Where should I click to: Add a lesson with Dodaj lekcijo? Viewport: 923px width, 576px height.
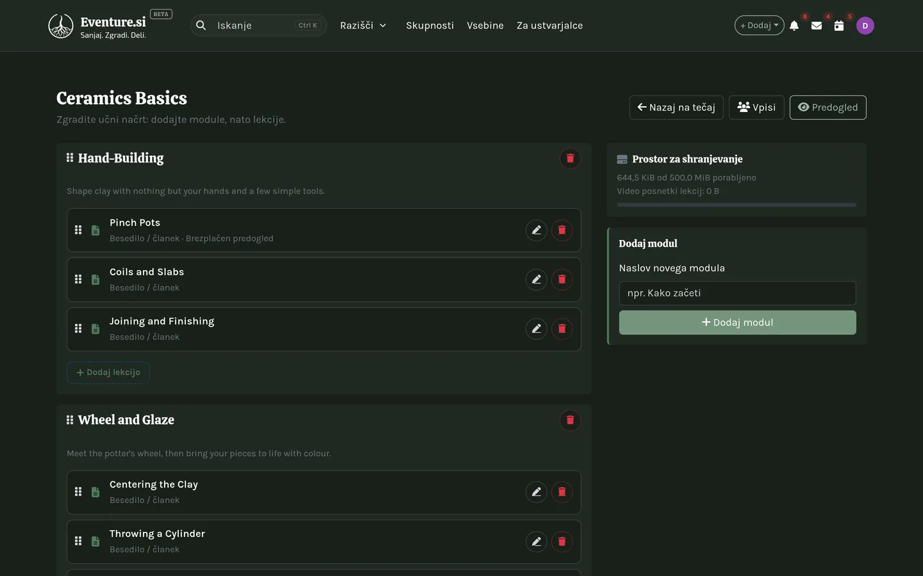tap(108, 372)
